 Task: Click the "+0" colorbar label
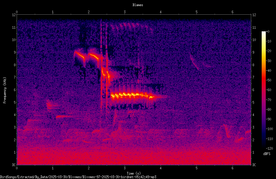point(268,32)
